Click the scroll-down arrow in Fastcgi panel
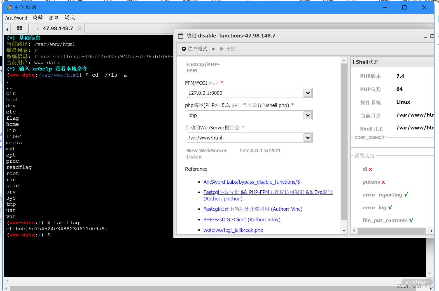This screenshot has width=439, height=291. (x=344, y=231)
